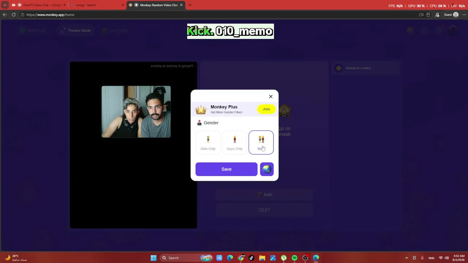Reload the monkey.app page
Screen dimensions: 468x263
pos(14,15)
